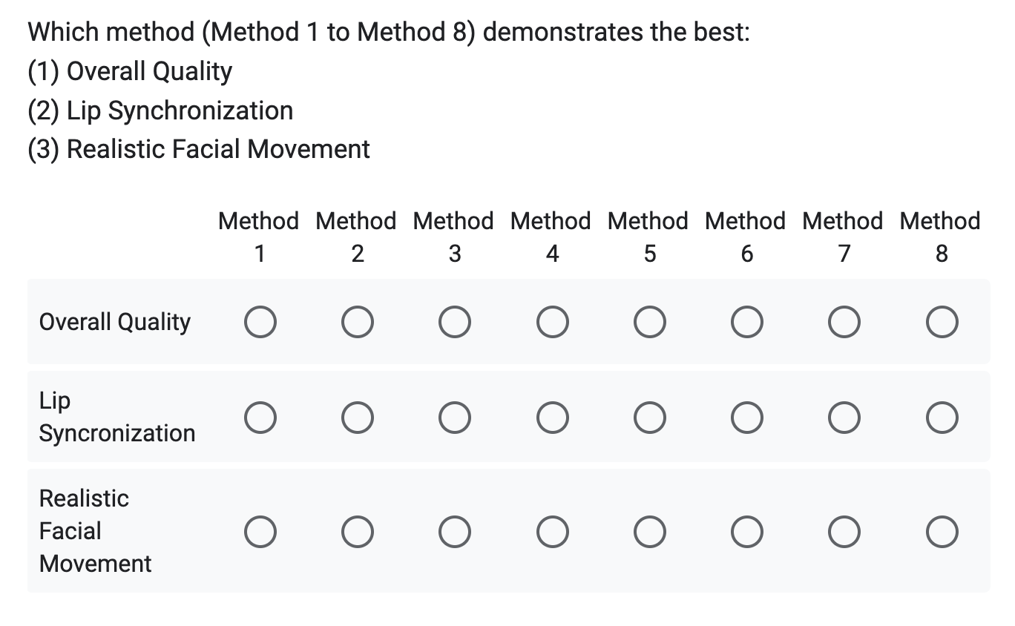
Task: Pick Method 6 for Overall Quality
Action: point(746,323)
